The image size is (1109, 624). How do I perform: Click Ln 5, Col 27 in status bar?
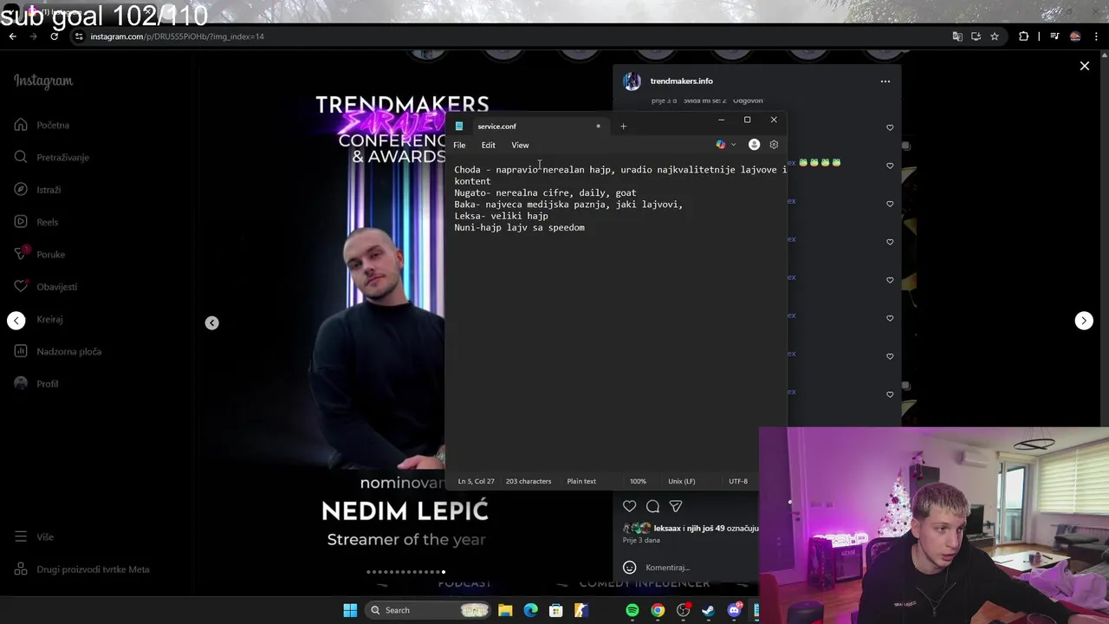pos(476,481)
